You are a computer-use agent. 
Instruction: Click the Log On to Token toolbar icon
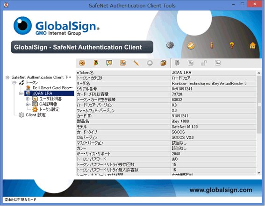click(96, 63)
